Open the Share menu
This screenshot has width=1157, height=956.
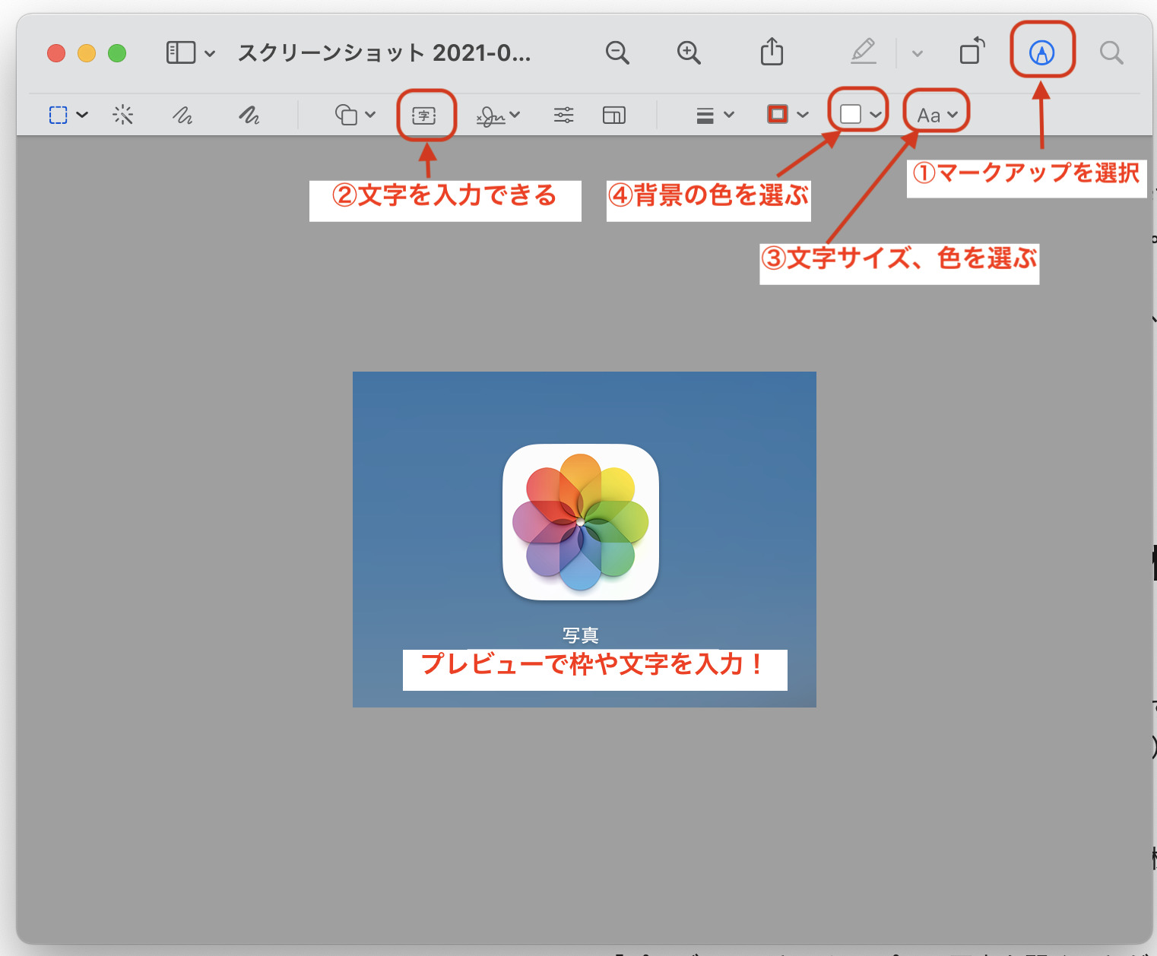(x=772, y=52)
